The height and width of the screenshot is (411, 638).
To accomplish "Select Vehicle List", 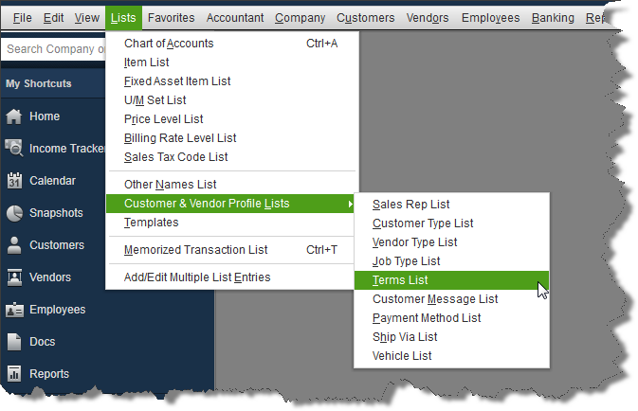I will point(451,356).
